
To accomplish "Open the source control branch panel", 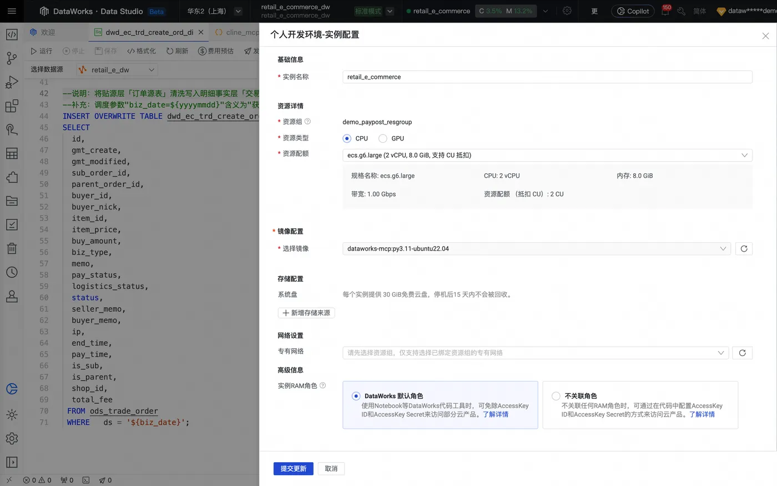I will [12, 58].
